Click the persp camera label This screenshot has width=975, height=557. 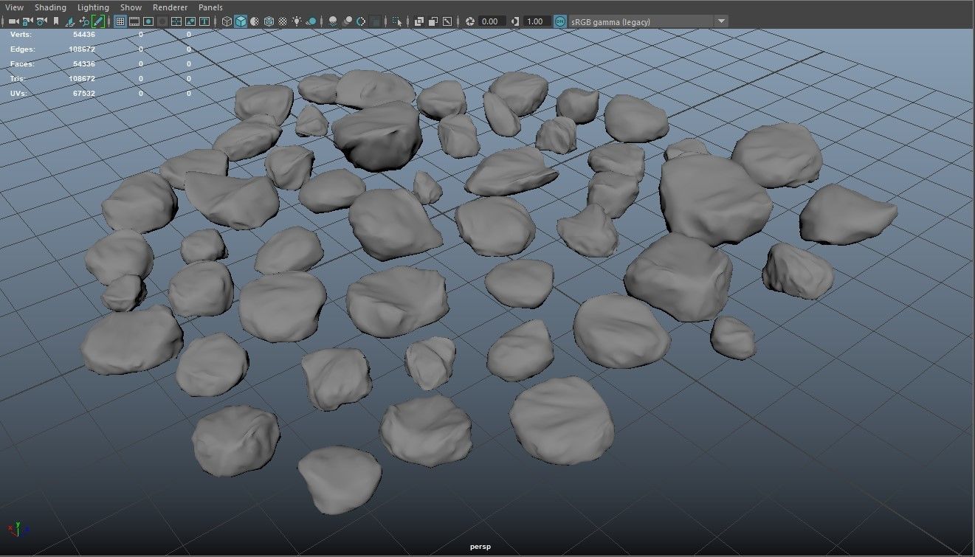[x=480, y=547]
